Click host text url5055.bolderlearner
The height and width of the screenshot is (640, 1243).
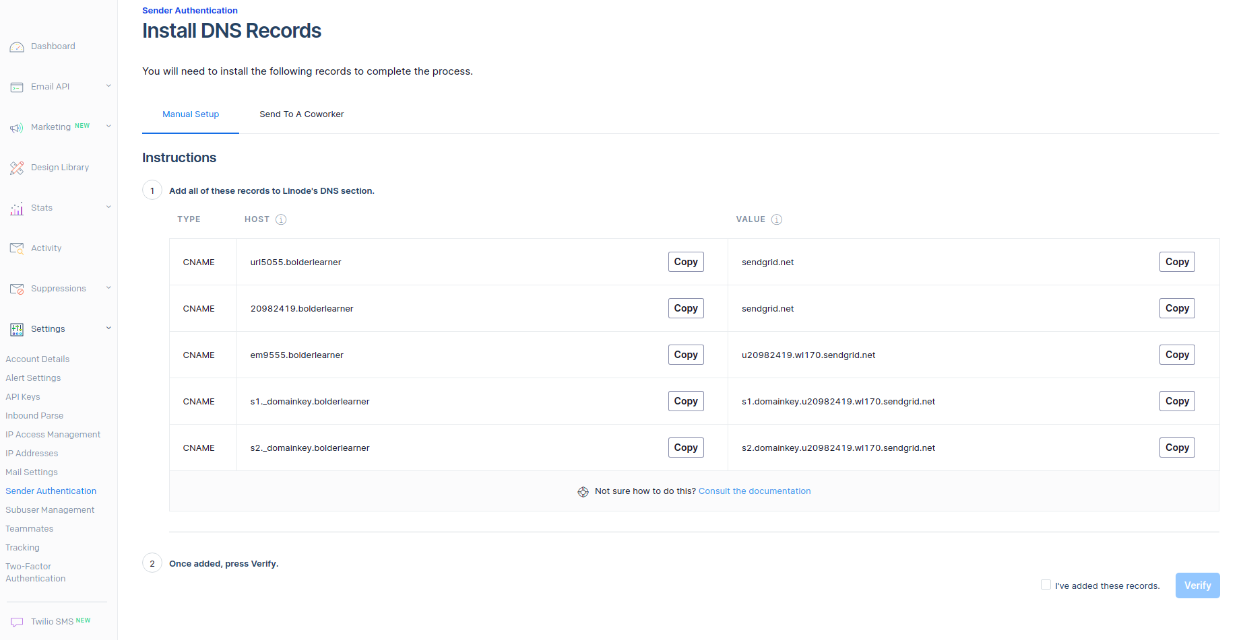click(296, 262)
